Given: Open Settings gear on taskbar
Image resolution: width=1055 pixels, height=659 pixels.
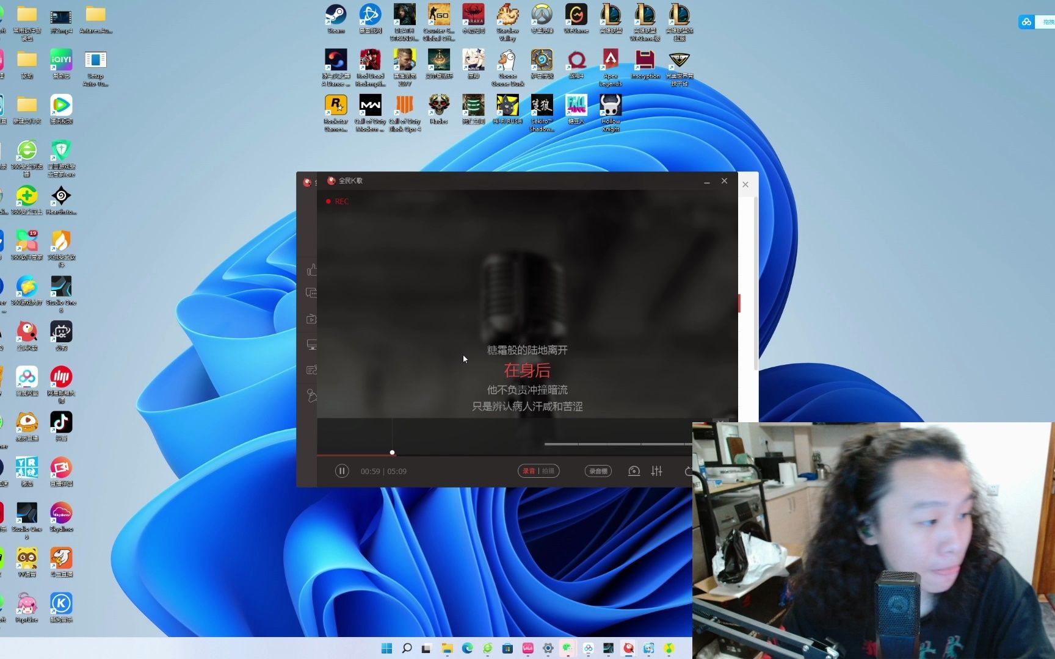Looking at the screenshot, I should (548, 648).
